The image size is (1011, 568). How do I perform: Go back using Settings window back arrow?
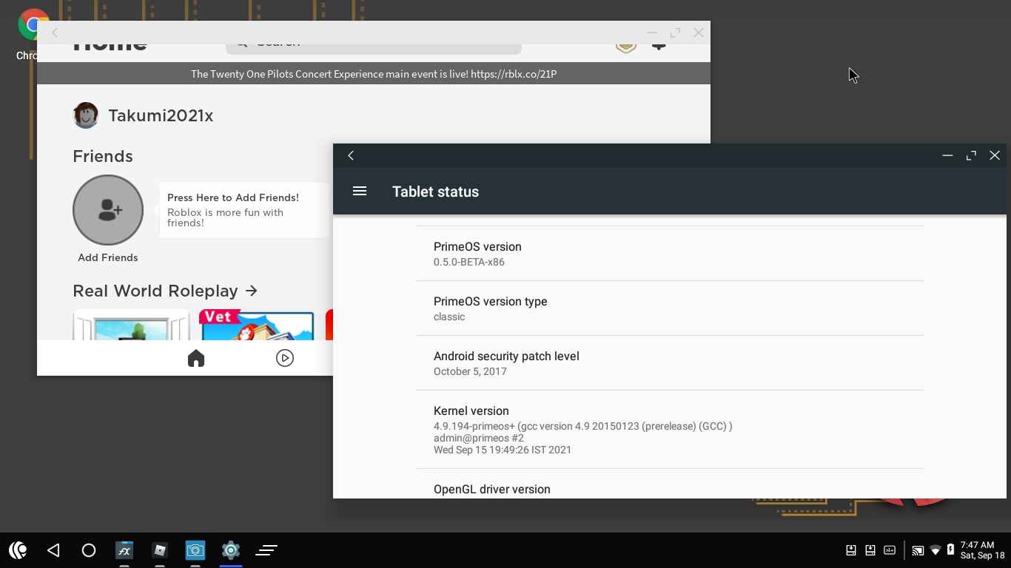point(351,155)
